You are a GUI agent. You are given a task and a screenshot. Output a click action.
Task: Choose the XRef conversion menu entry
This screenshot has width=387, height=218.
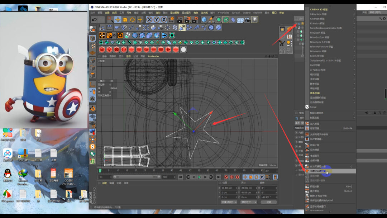pyautogui.click(x=330, y=200)
